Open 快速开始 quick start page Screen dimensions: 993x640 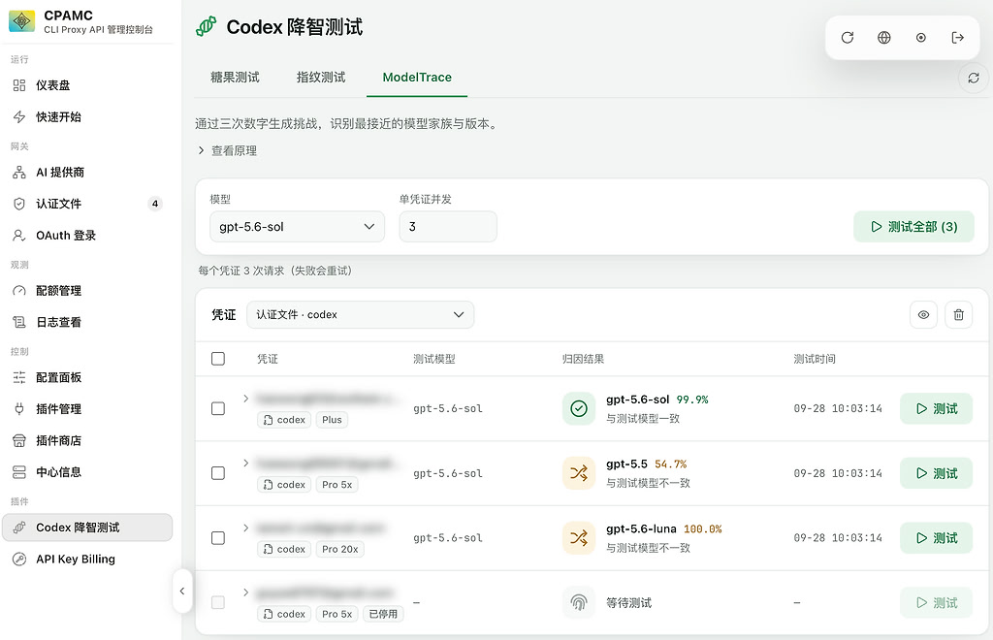click(x=87, y=117)
